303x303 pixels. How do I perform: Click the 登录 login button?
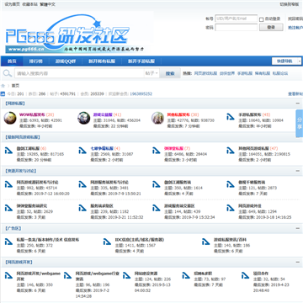[x=271, y=27]
